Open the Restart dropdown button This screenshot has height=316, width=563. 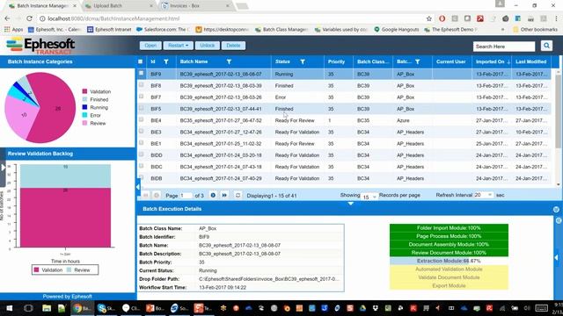coord(178,46)
